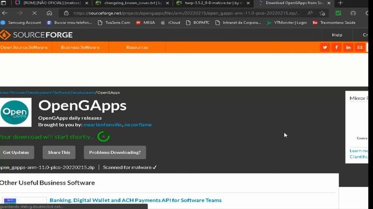The height and width of the screenshot is (209, 373).
Task: Close the changelog_known_issues.txt tab
Action: (x=167, y=3)
